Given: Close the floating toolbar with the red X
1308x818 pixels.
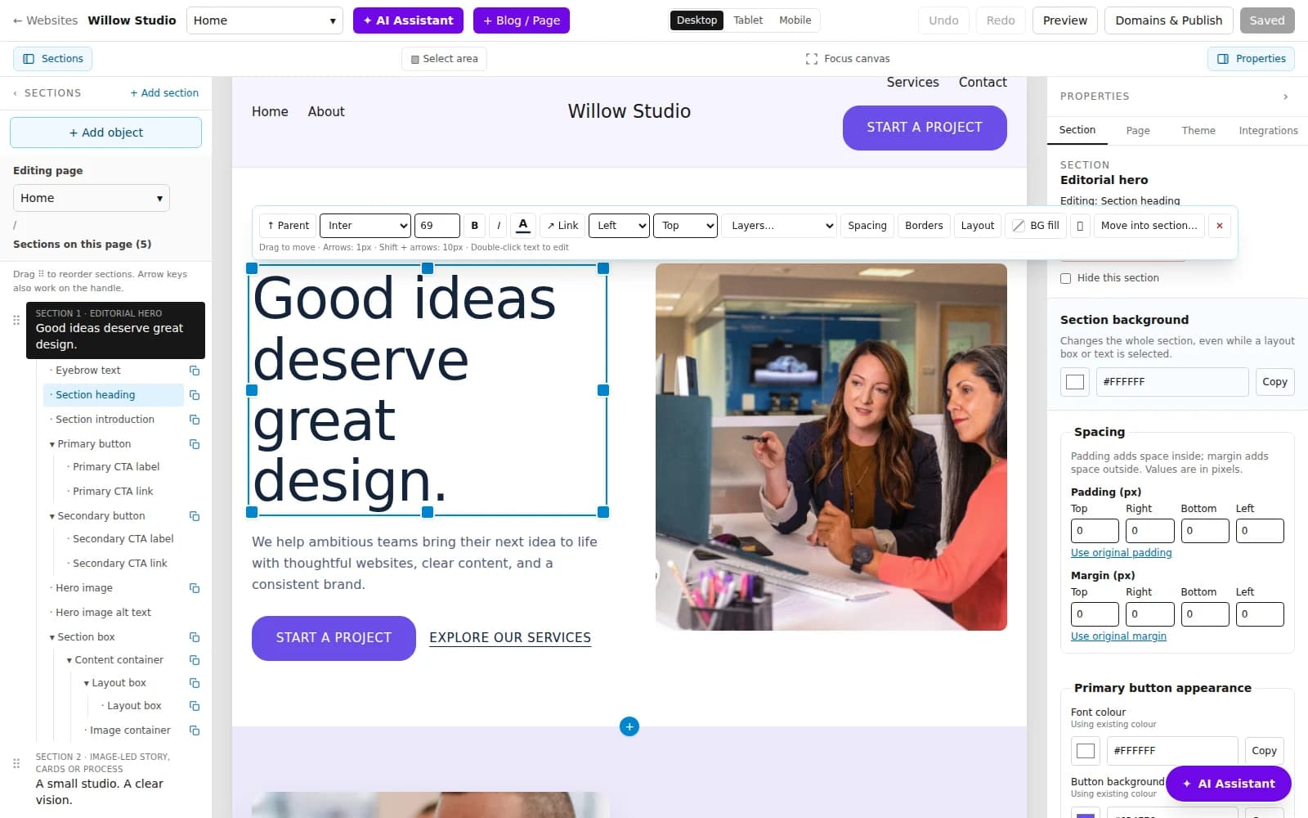Looking at the screenshot, I should pyautogui.click(x=1220, y=226).
